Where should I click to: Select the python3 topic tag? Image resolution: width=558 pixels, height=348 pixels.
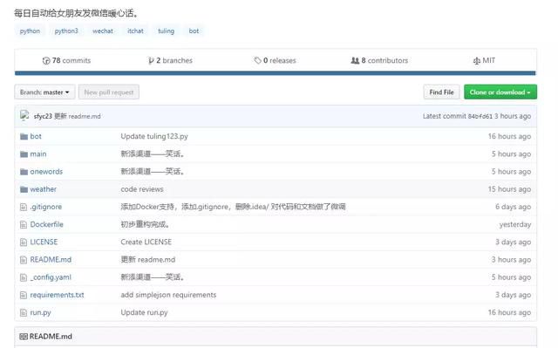66,31
